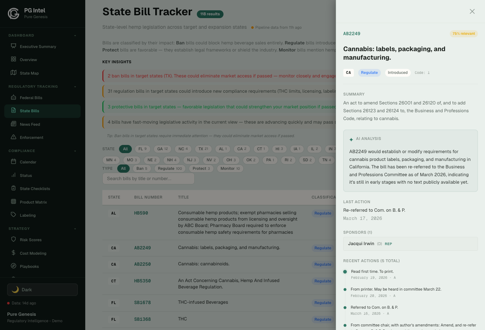The width and height of the screenshot is (485, 330).
Task: Enable the Ban type filter
Action: coord(142,168)
